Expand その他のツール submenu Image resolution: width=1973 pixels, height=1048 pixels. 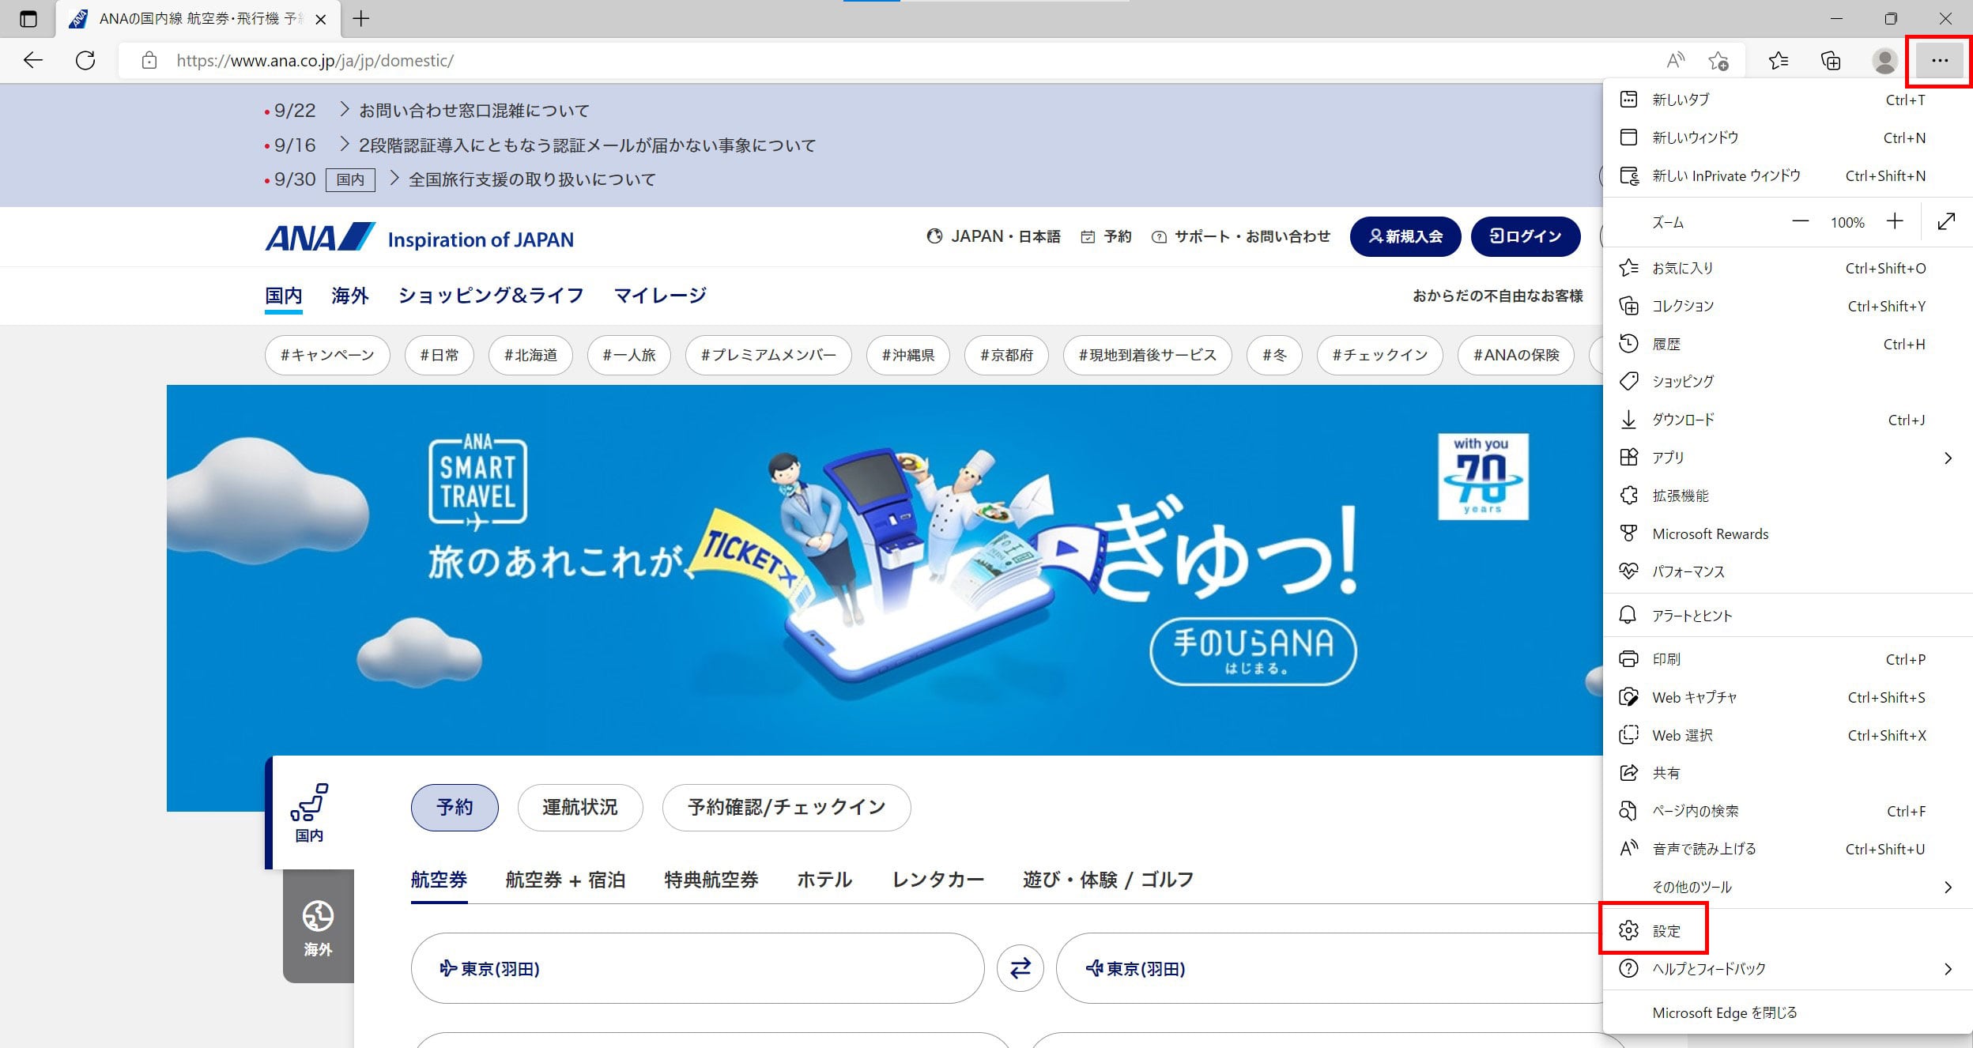point(1788,887)
